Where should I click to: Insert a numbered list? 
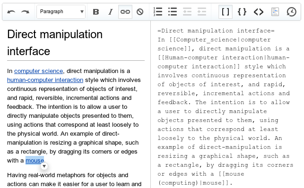tap(158, 12)
